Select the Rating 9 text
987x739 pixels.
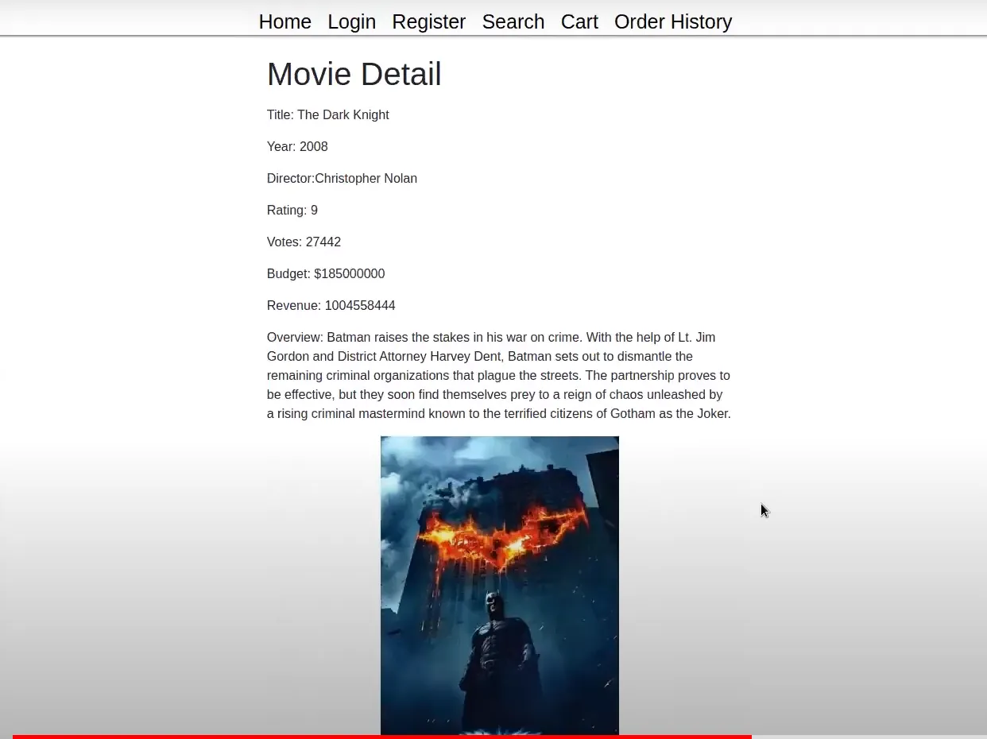point(292,210)
